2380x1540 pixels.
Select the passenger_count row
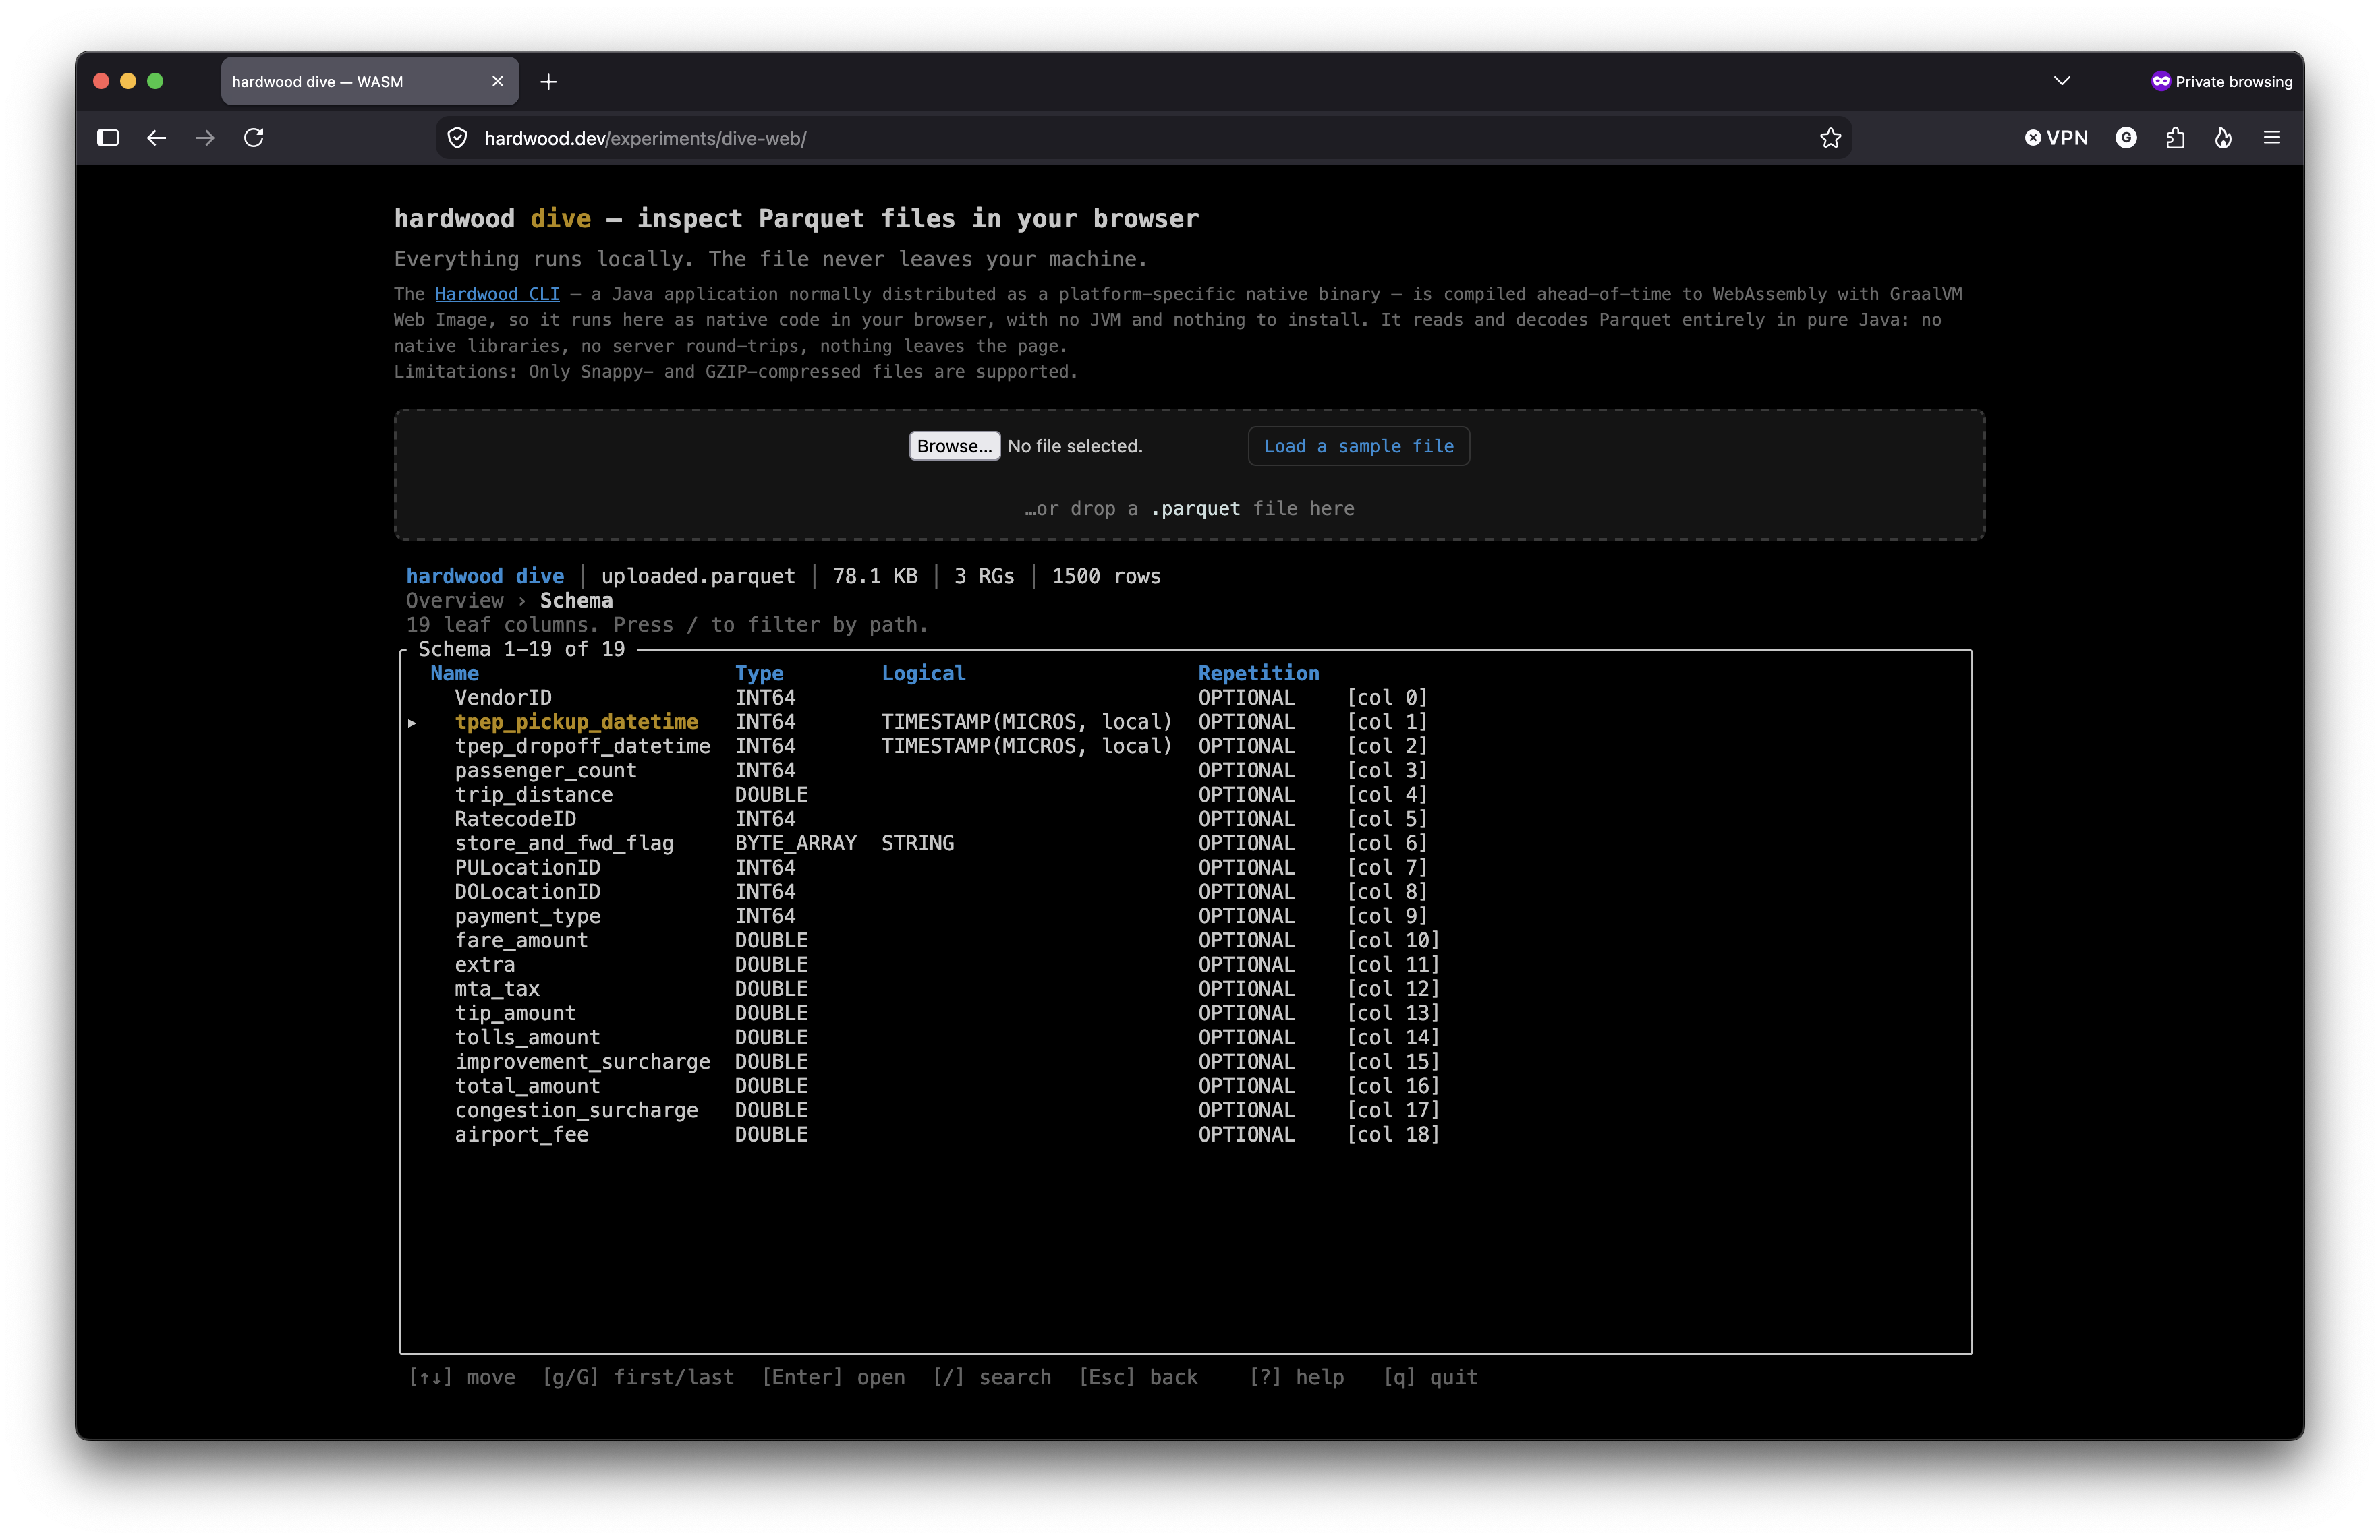[1185, 771]
